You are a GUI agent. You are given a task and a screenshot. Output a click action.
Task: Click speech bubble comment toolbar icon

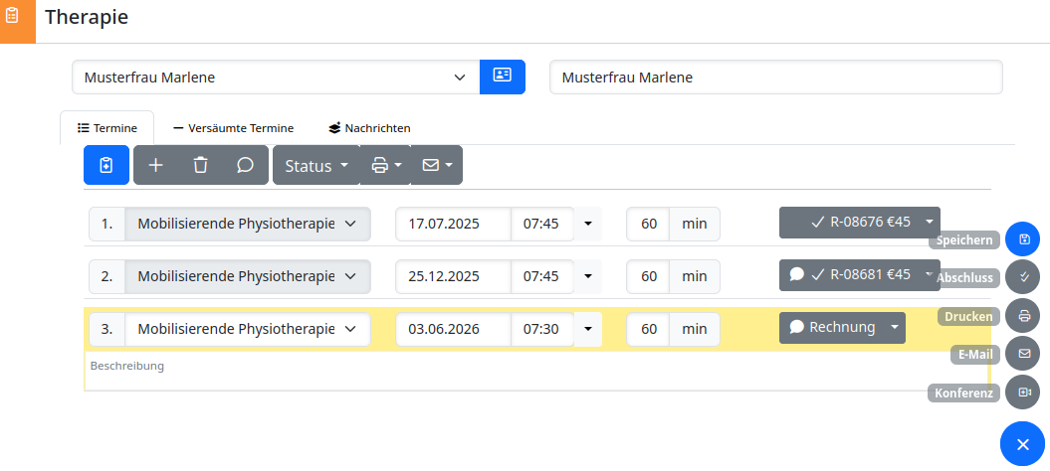coord(245,165)
